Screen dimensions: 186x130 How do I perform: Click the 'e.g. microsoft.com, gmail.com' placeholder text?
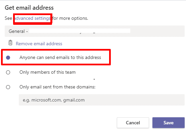click(x=54, y=100)
